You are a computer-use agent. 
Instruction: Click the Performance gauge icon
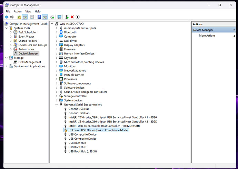[15, 49]
